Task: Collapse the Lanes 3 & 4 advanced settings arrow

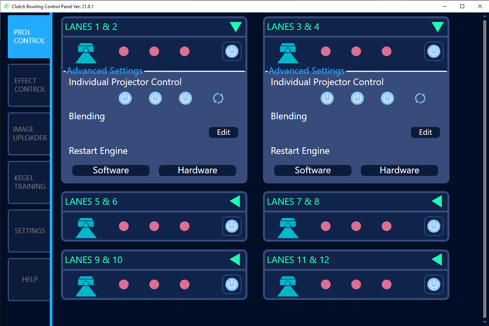Action: coord(437,27)
